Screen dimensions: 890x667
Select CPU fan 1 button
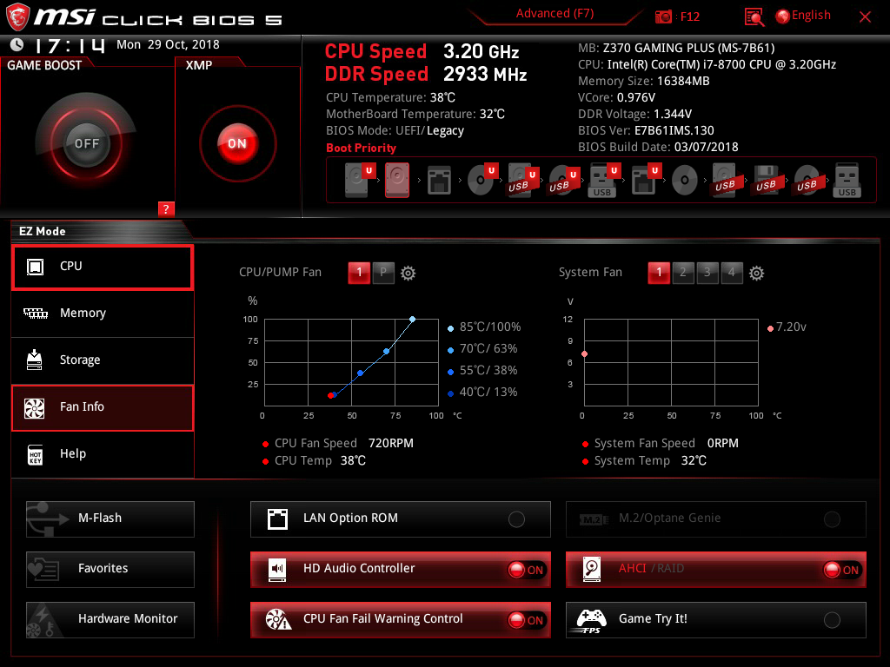click(x=359, y=273)
